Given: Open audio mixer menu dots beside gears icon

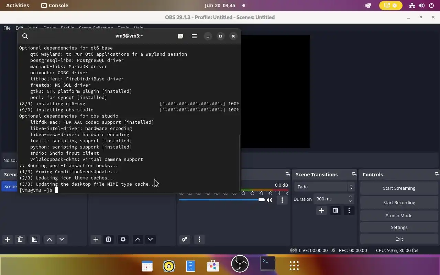Looking at the screenshot, I should coord(199,239).
